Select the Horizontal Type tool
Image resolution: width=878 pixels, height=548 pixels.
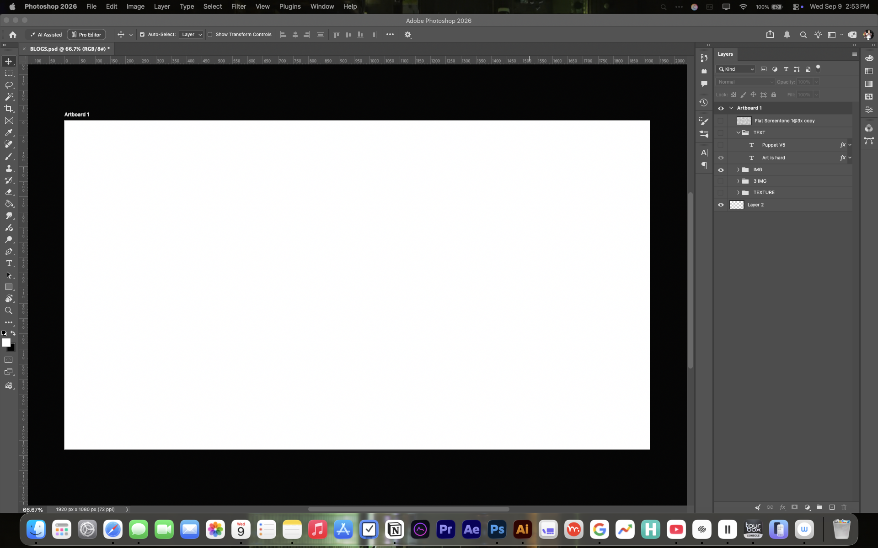pyautogui.click(x=9, y=263)
